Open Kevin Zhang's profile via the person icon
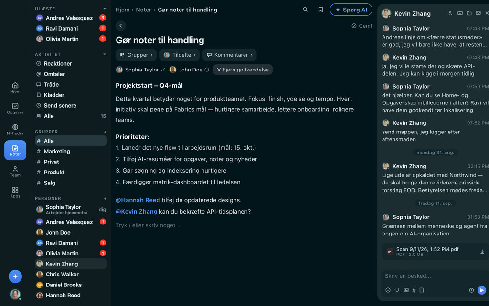The height and width of the screenshot is (306, 489). 450,13
